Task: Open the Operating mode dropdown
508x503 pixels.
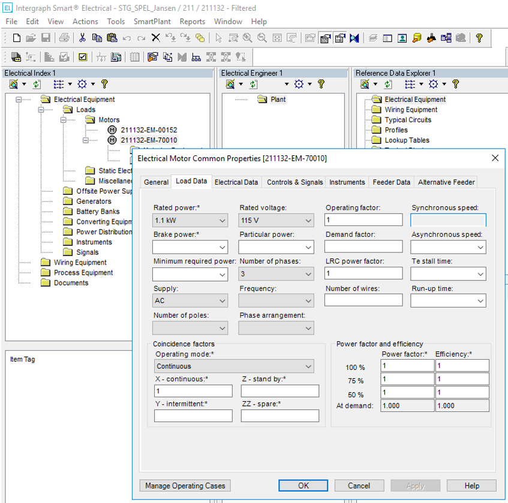Action: (308, 366)
